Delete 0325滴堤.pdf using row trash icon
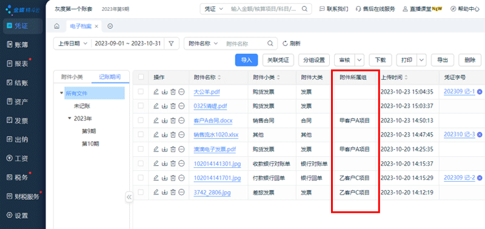 (x=173, y=105)
